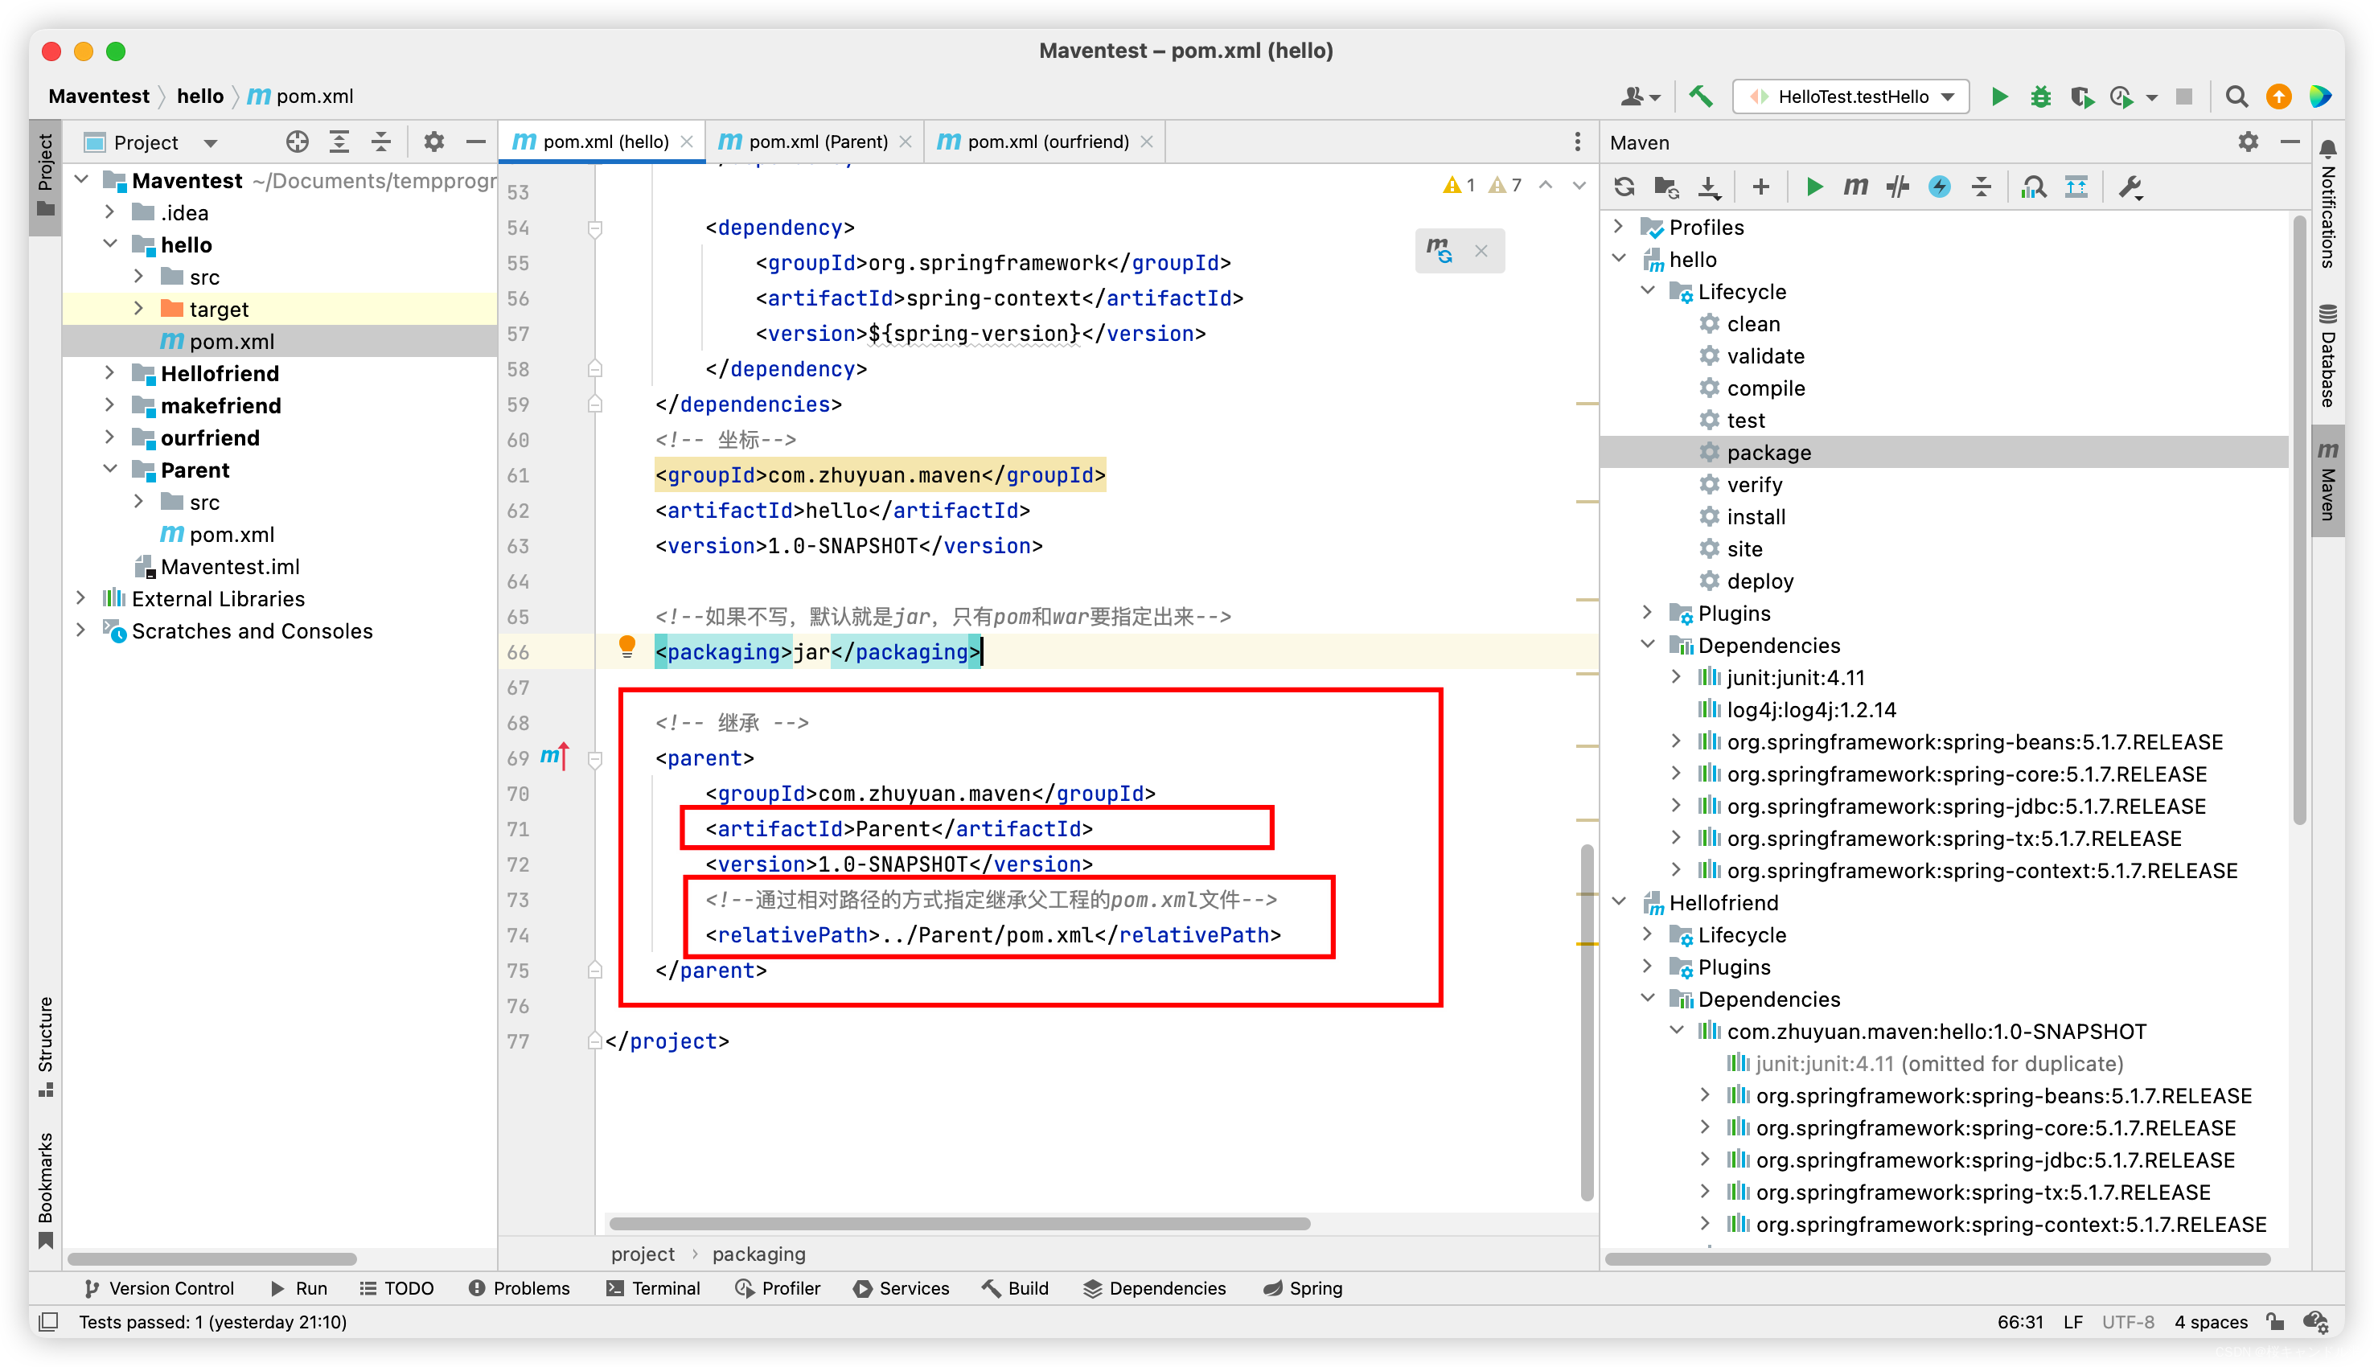The width and height of the screenshot is (2374, 1367).
Task: Click Execute Maven Goal m icon
Action: (x=1856, y=187)
